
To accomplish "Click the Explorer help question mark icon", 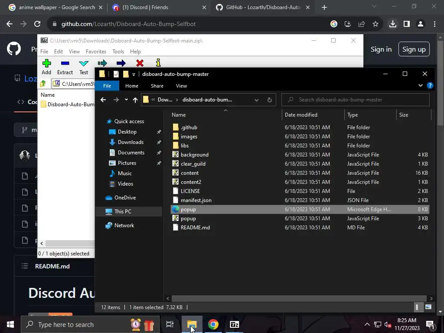I will pos(430,85).
